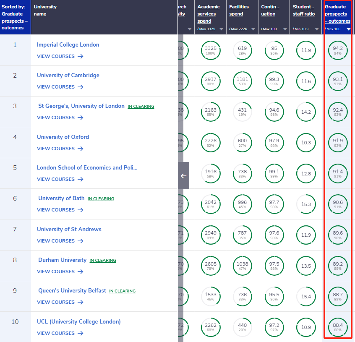Click Imperial's 94.2 graduate prospects circle
This screenshot has height=342, width=355.
point(337,50)
